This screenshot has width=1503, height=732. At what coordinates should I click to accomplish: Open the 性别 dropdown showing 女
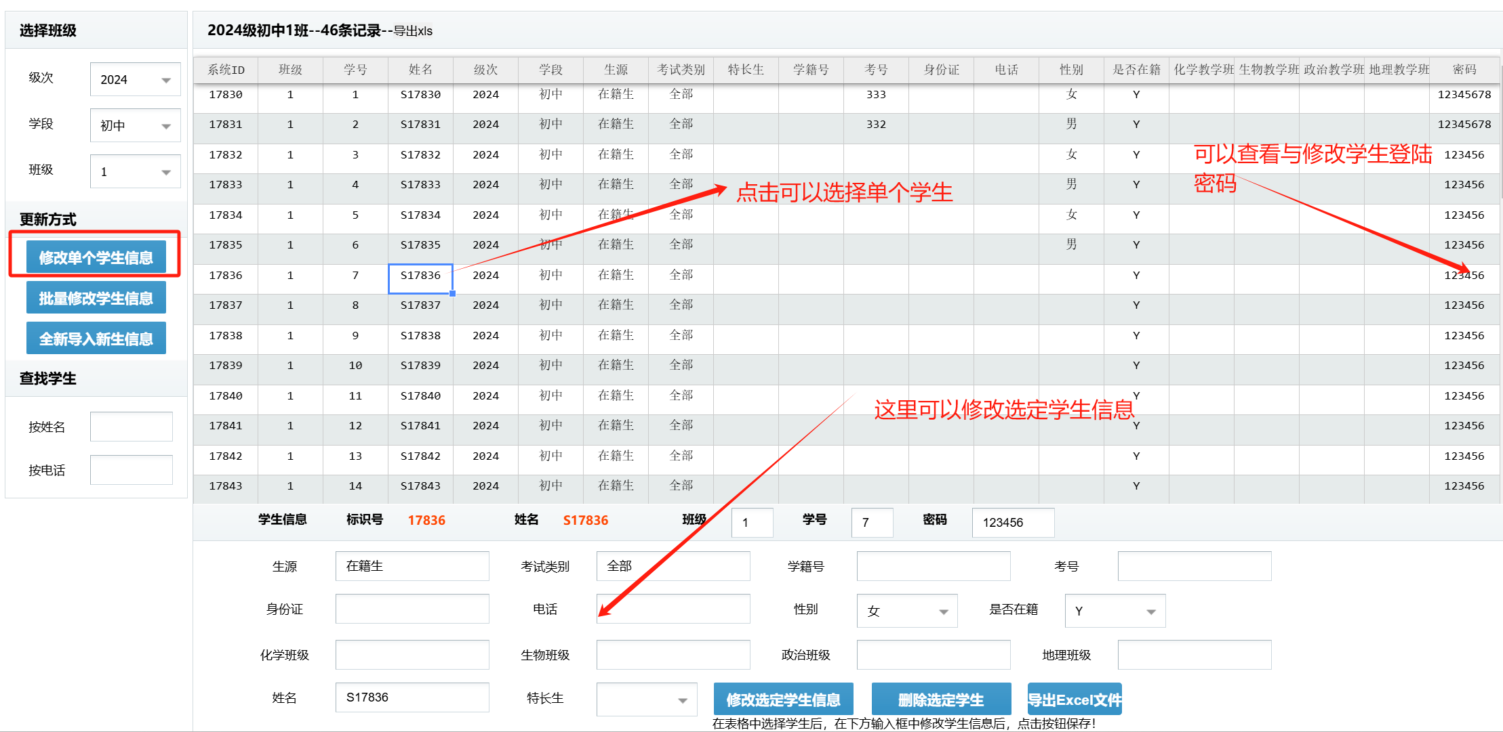point(907,611)
